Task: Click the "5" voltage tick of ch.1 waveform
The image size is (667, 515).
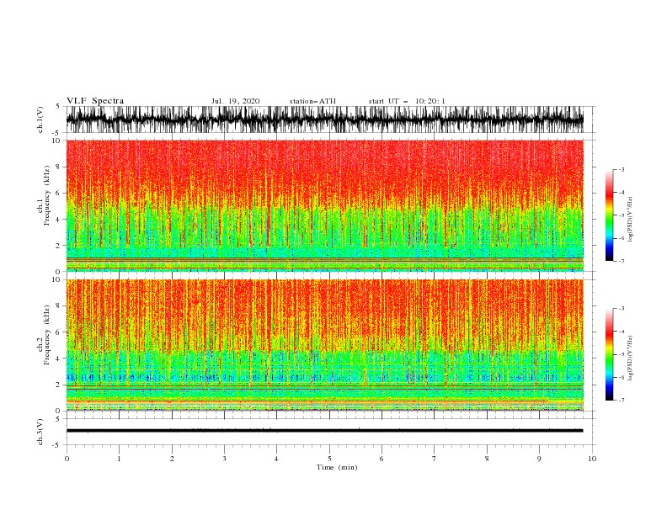Action: pos(58,106)
